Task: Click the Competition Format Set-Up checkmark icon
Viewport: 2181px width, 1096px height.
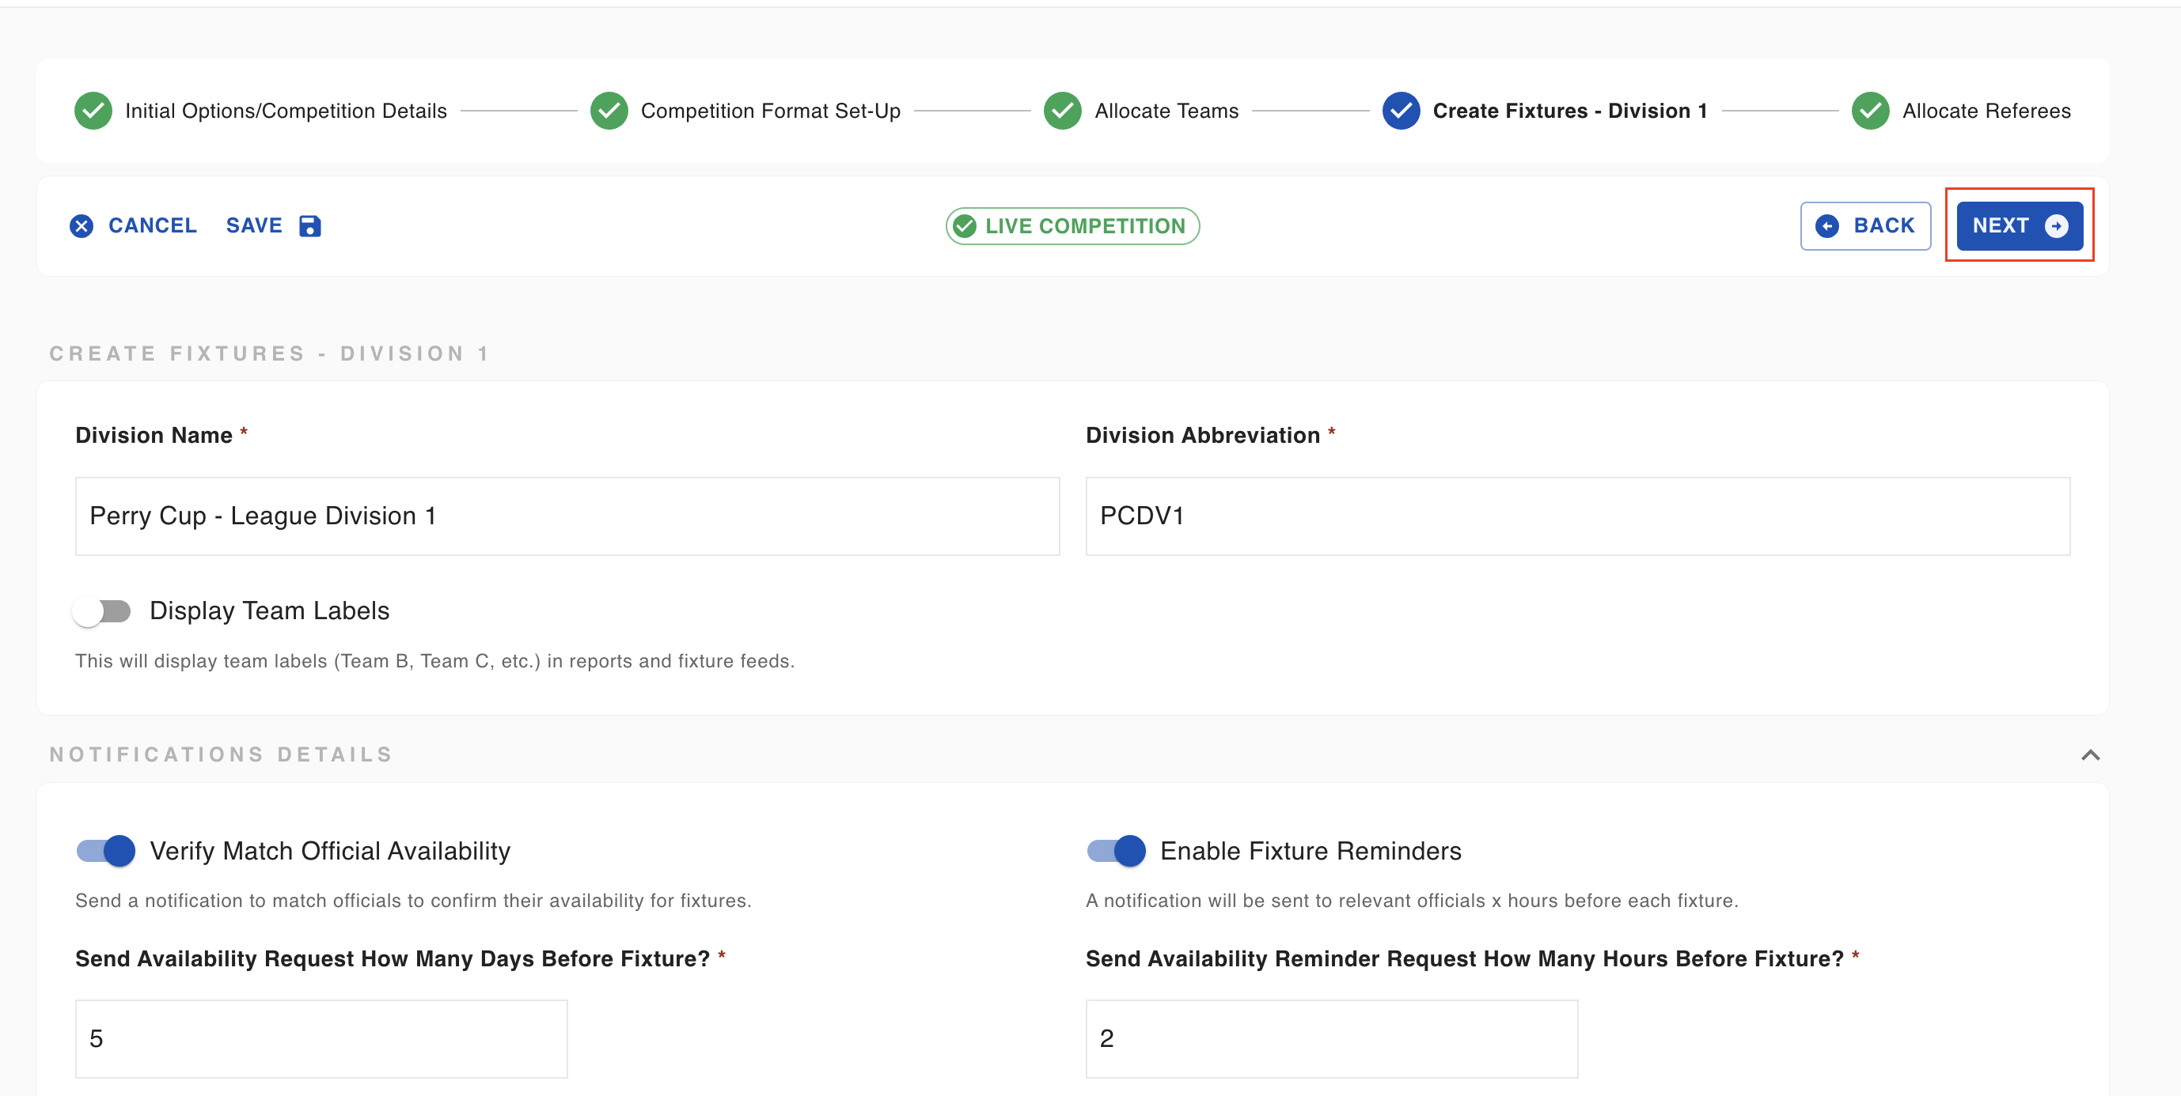Action: coord(609,111)
